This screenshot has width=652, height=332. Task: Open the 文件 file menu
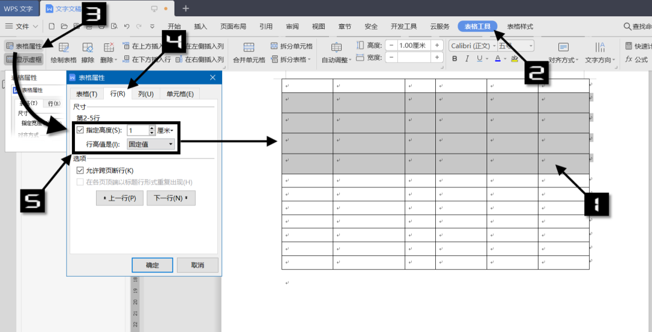pyautogui.click(x=22, y=26)
